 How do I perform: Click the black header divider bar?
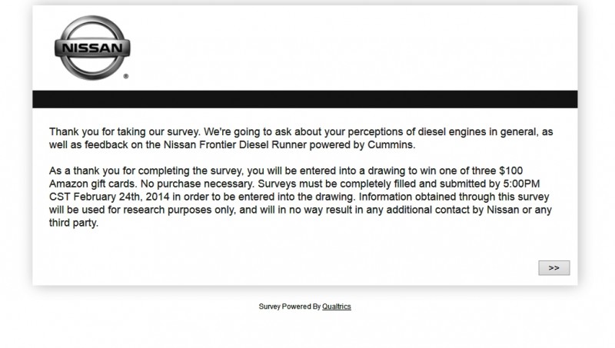coord(304,99)
